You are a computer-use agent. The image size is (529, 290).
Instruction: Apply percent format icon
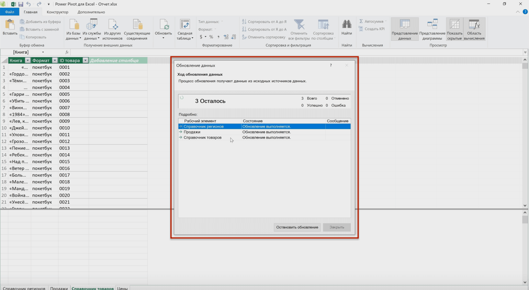coord(211,37)
